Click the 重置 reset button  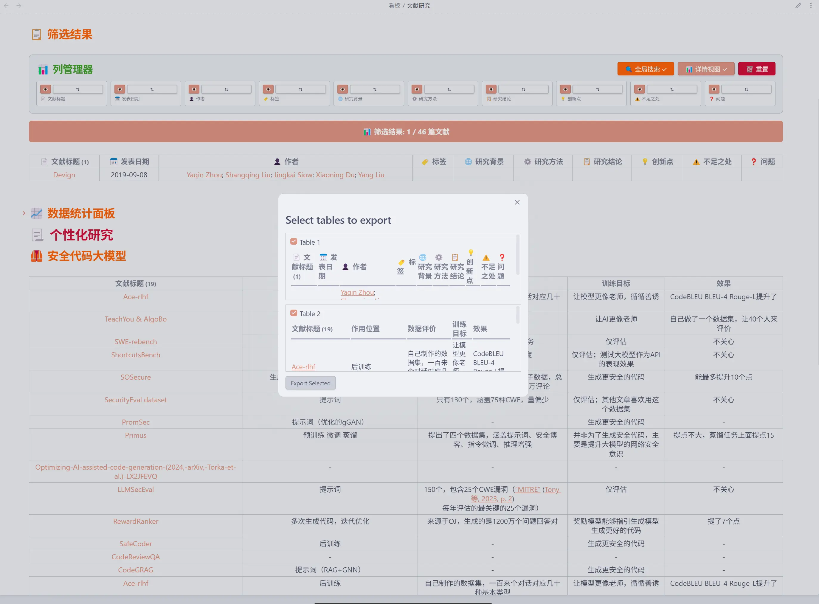756,69
